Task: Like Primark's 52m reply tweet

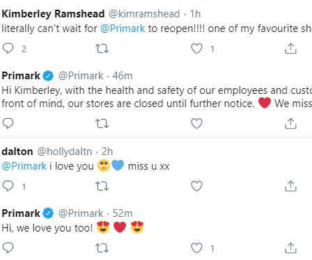Action: [196, 248]
